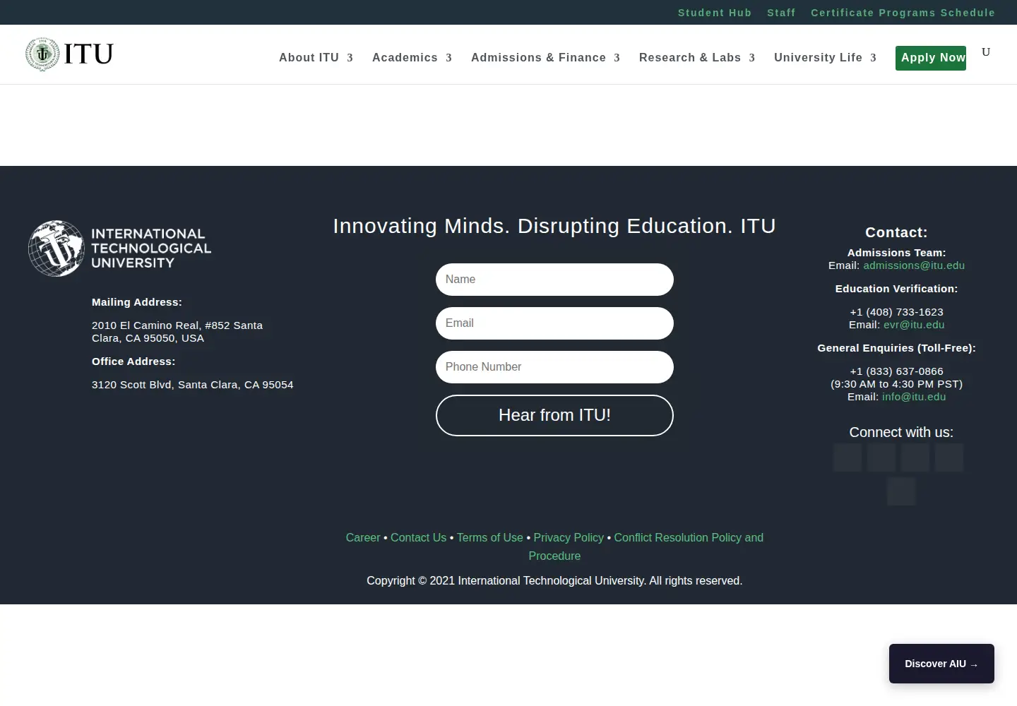Viewport: 1017px width, 706px height.
Task: Click into the Email input field
Action: click(554, 323)
